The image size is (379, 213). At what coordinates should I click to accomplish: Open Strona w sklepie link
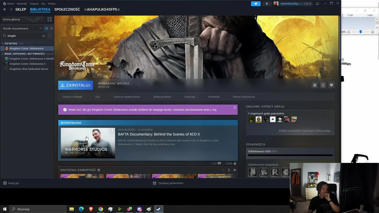pos(72,97)
